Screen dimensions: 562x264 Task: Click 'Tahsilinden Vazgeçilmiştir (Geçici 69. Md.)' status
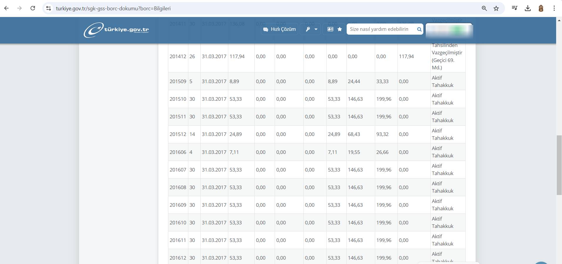(447, 56)
